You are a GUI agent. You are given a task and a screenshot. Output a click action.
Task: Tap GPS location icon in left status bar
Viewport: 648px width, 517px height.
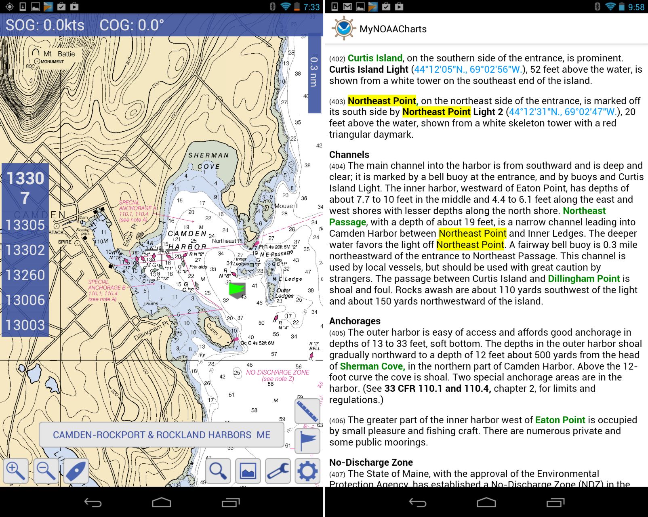pos(10,6)
